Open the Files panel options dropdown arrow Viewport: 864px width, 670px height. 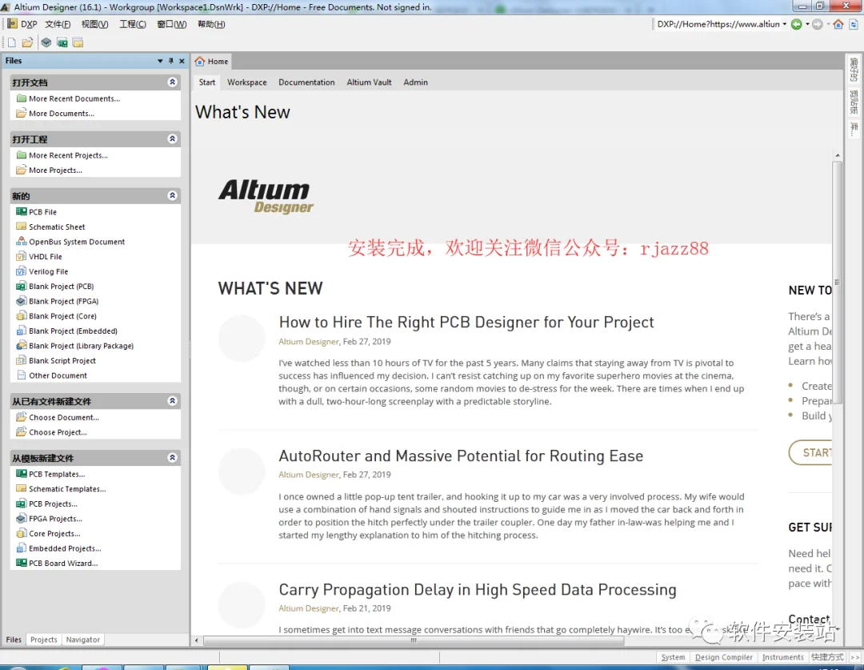pyautogui.click(x=160, y=61)
